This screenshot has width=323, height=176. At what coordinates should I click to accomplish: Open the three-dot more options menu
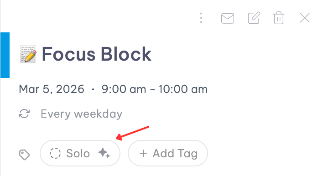[x=201, y=18]
